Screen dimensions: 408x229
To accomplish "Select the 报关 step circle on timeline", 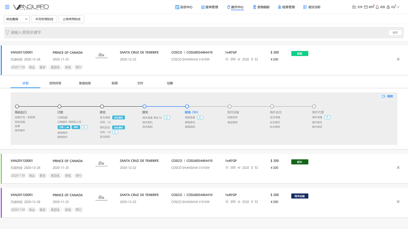I will [144, 107].
